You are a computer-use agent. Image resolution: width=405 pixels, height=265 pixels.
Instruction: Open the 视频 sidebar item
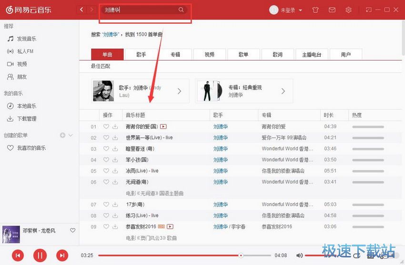click(17, 64)
